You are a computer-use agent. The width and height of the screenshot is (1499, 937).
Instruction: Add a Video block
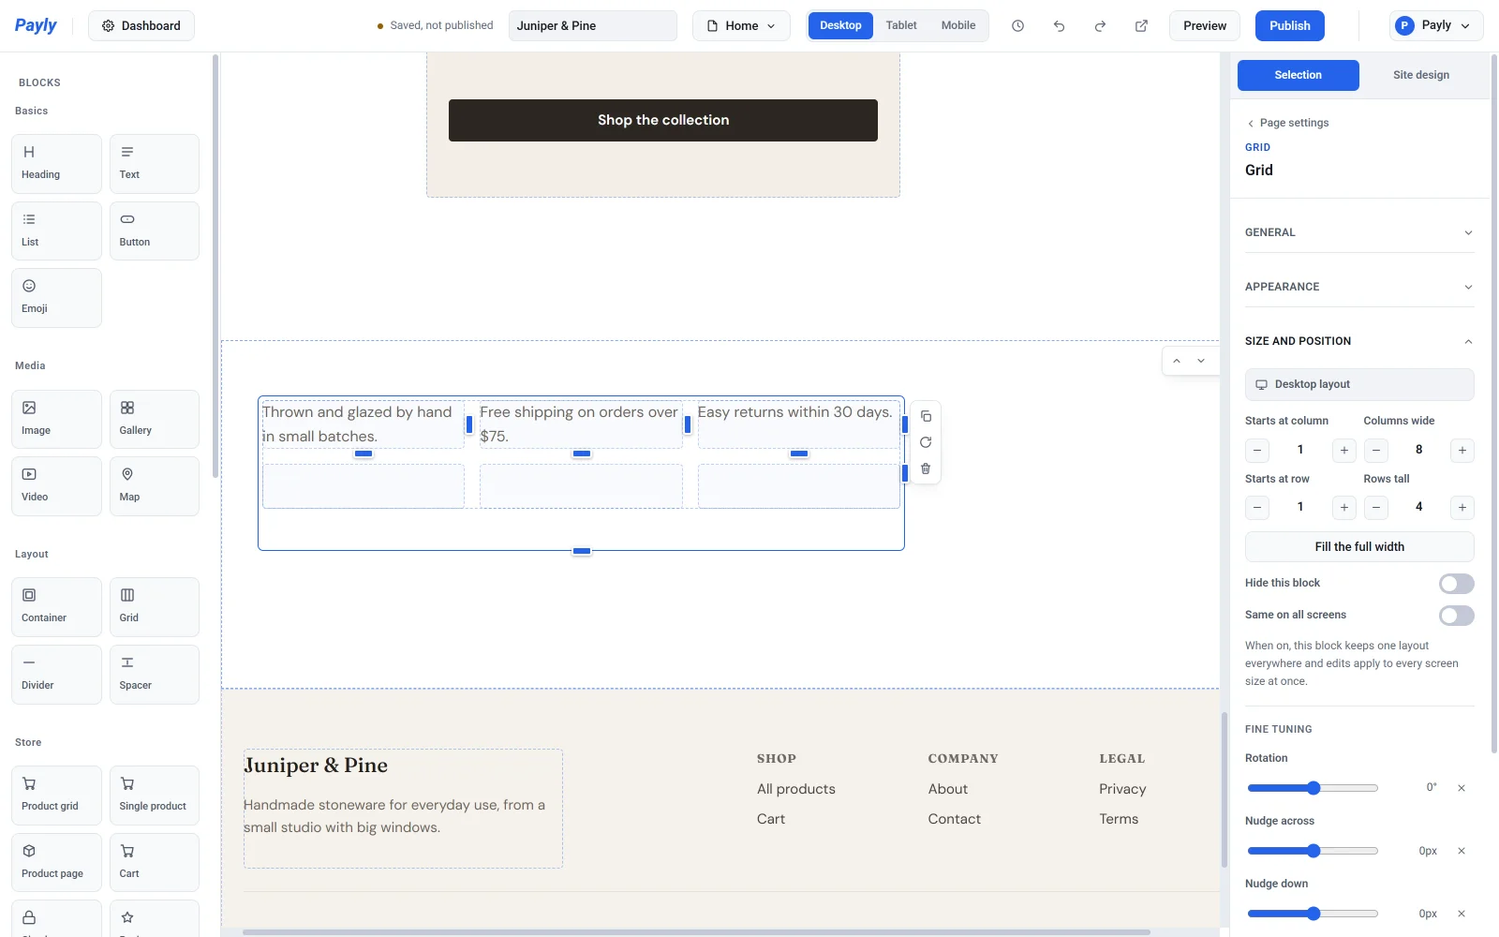pos(56,486)
